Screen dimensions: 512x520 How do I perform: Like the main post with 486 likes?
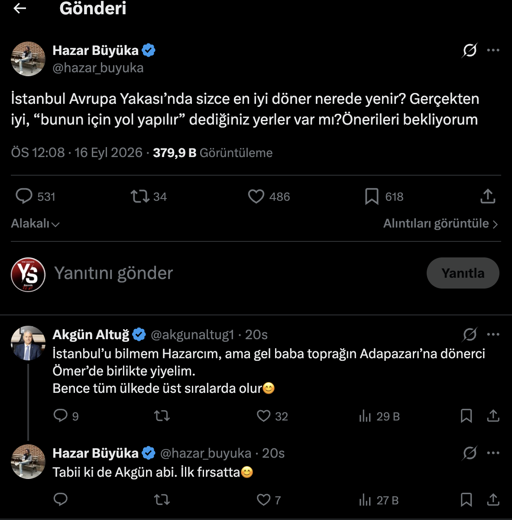click(269, 196)
